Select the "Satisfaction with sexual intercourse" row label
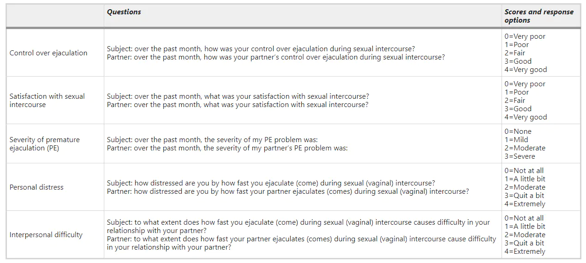The image size is (586, 263). coord(47,101)
